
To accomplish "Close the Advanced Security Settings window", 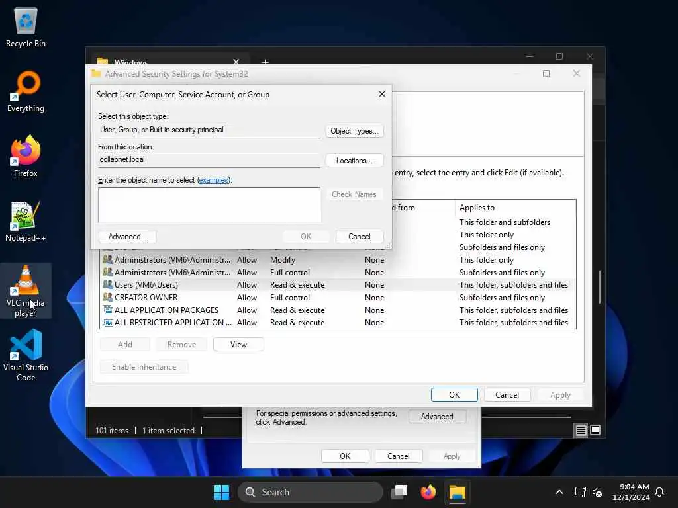I will (x=577, y=74).
